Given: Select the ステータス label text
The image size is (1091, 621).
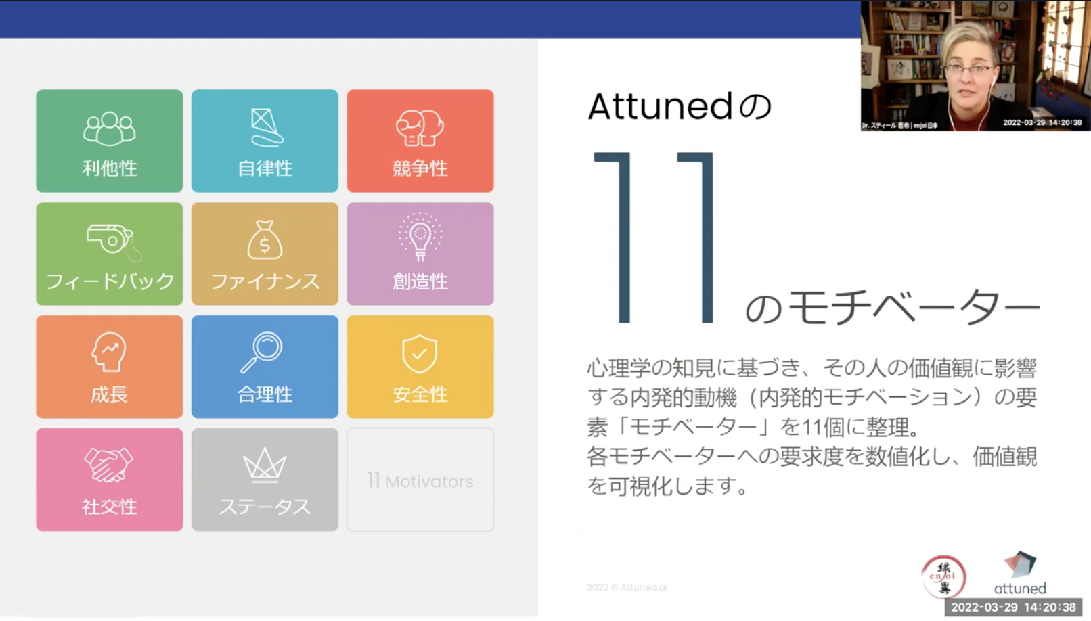Looking at the screenshot, I should coord(265,507).
